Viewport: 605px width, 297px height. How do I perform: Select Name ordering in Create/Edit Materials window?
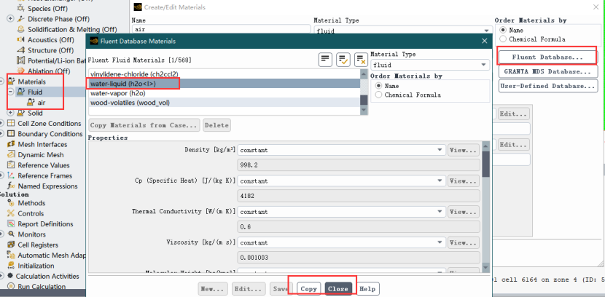(503, 30)
